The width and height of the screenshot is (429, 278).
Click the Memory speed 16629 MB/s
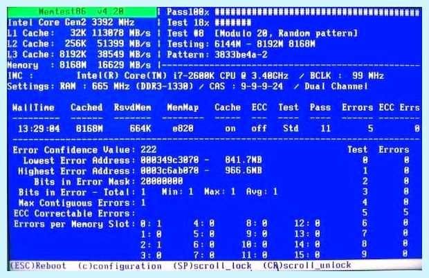pyautogui.click(x=124, y=65)
